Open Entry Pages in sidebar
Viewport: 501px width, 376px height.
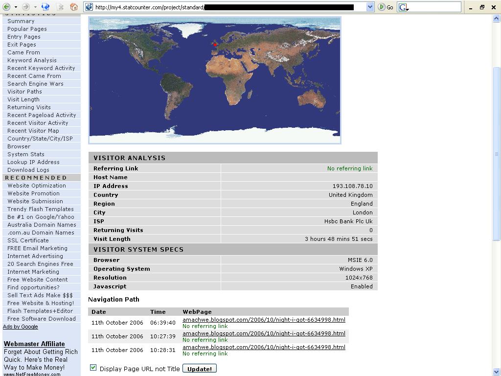(24, 37)
